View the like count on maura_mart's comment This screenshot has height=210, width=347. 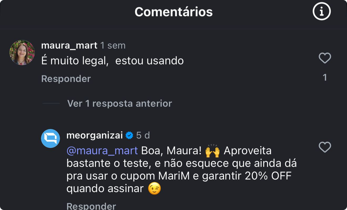point(325,77)
